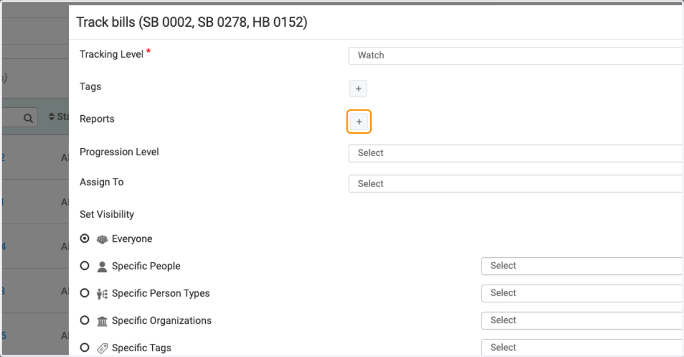684x357 pixels.
Task: Click the Specific Organizations building icon
Action: point(102,321)
